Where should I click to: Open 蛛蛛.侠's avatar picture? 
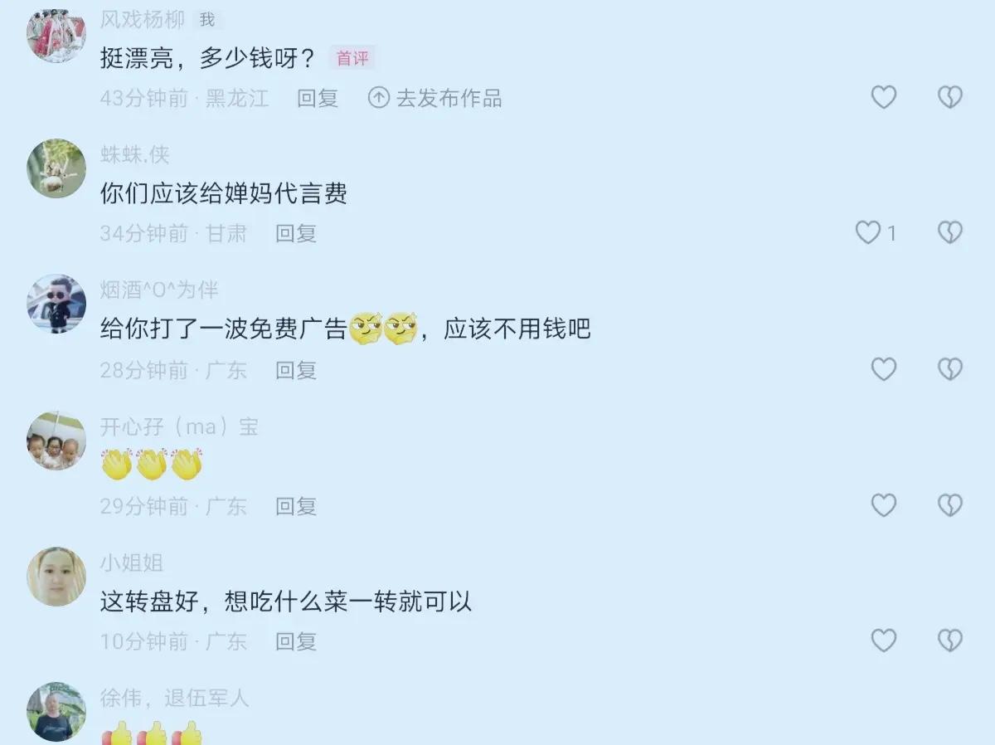(x=56, y=168)
